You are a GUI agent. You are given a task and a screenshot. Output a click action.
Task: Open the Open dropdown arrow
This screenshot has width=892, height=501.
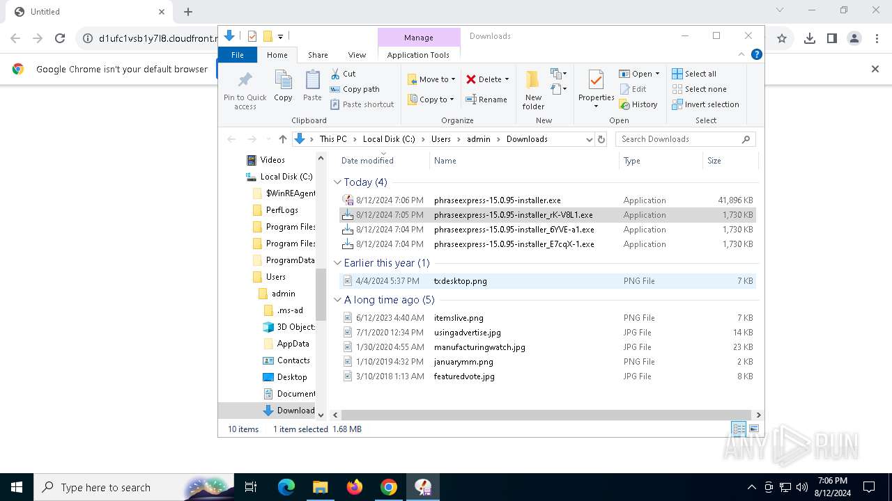tap(657, 74)
